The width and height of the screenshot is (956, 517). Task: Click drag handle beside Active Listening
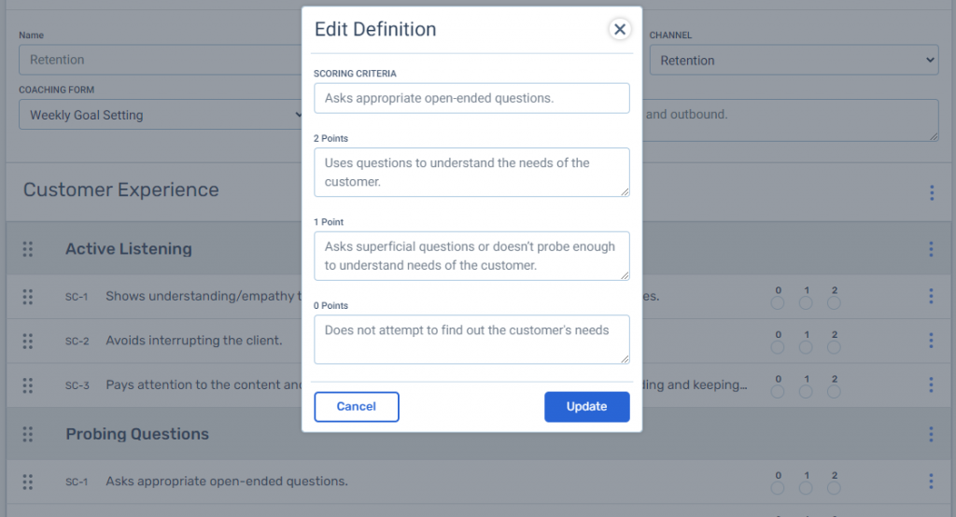pyautogui.click(x=28, y=249)
